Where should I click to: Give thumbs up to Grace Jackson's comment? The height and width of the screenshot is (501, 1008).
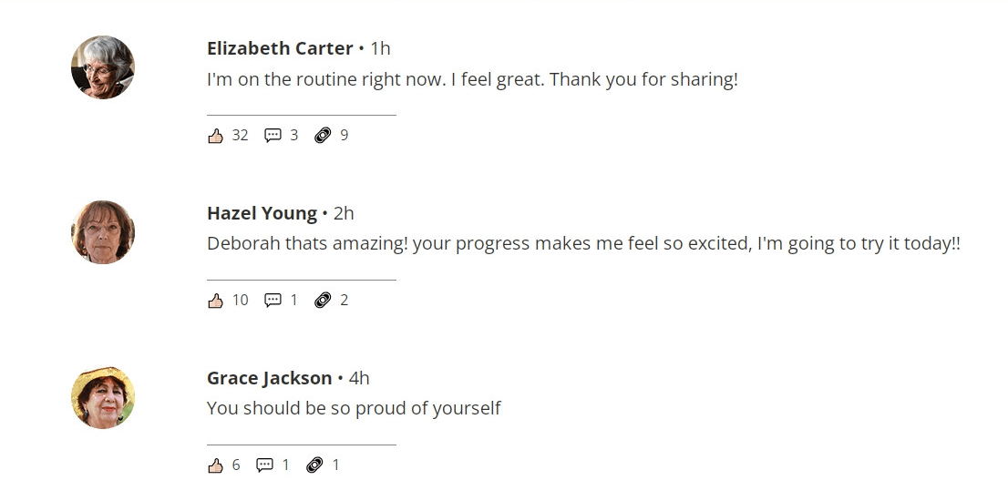(216, 465)
